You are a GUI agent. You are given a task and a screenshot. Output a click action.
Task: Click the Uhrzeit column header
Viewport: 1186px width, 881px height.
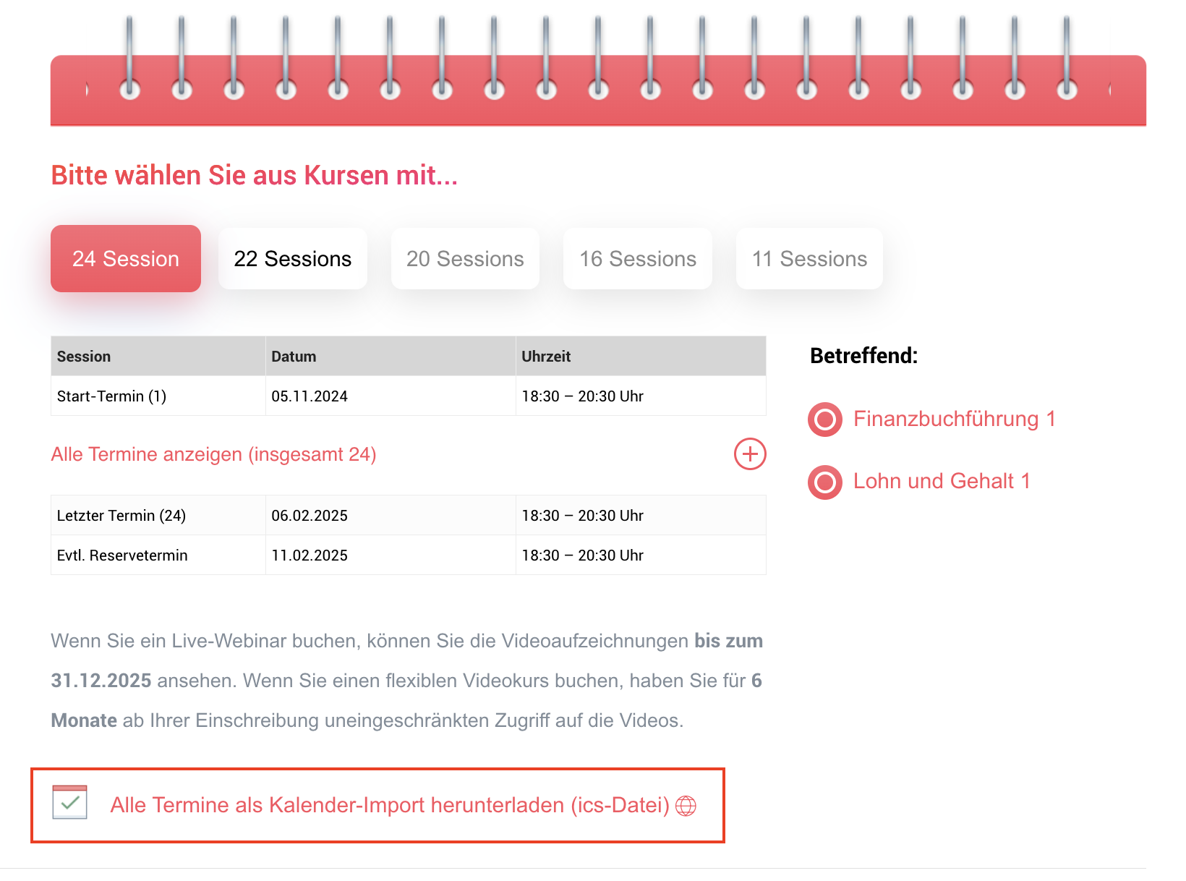[641, 356]
